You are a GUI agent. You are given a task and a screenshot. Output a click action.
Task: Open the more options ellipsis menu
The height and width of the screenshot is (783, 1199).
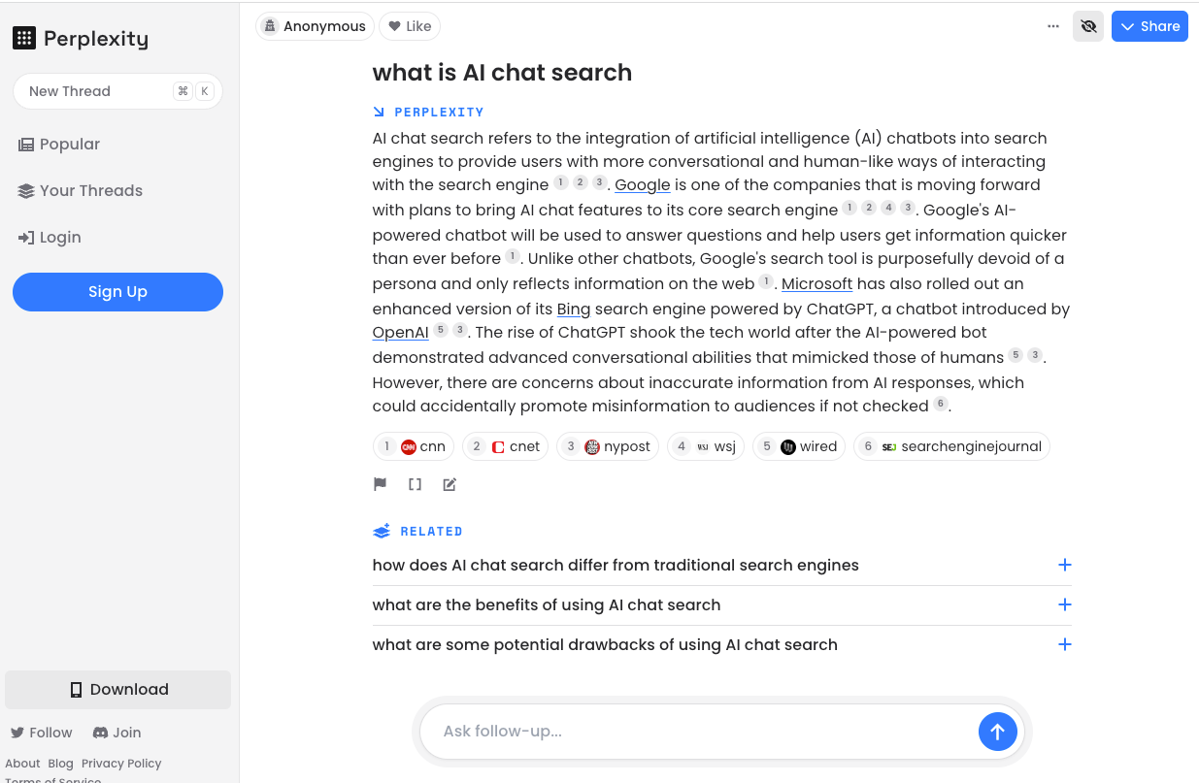tap(1052, 26)
